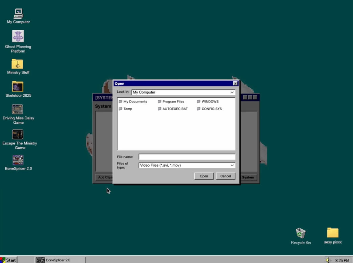
Task: Select Escape The Ministry Game icon
Action: point(19,139)
